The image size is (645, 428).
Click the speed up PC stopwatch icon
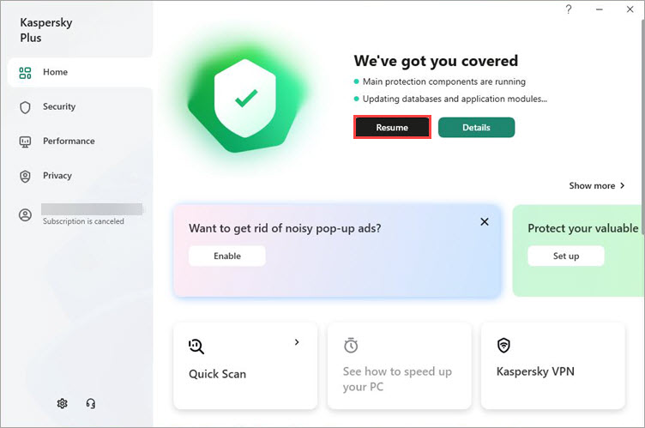351,346
